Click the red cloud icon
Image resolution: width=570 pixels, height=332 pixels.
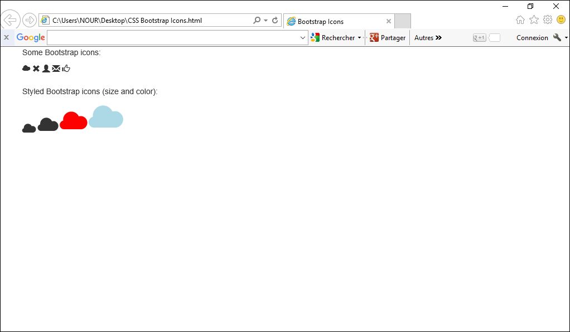[74, 120]
